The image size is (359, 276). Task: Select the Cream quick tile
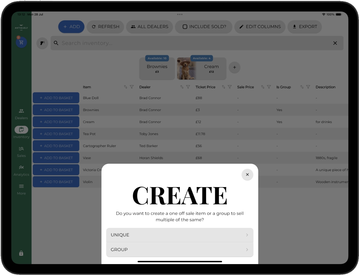pos(202,68)
